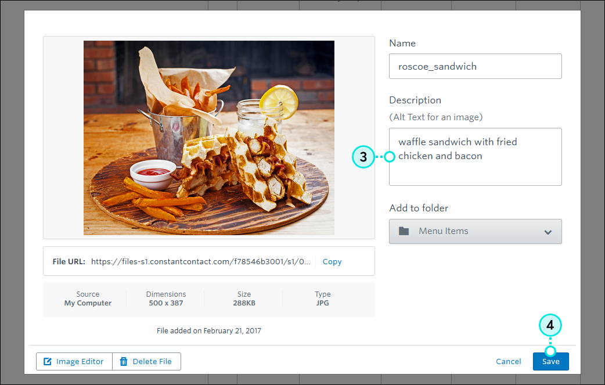Click the Image Editor button
The width and height of the screenshot is (605, 385).
74,361
